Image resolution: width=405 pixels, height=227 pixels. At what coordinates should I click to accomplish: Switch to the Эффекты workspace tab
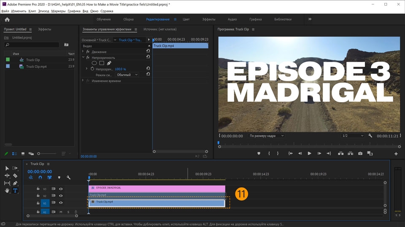click(x=208, y=19)
